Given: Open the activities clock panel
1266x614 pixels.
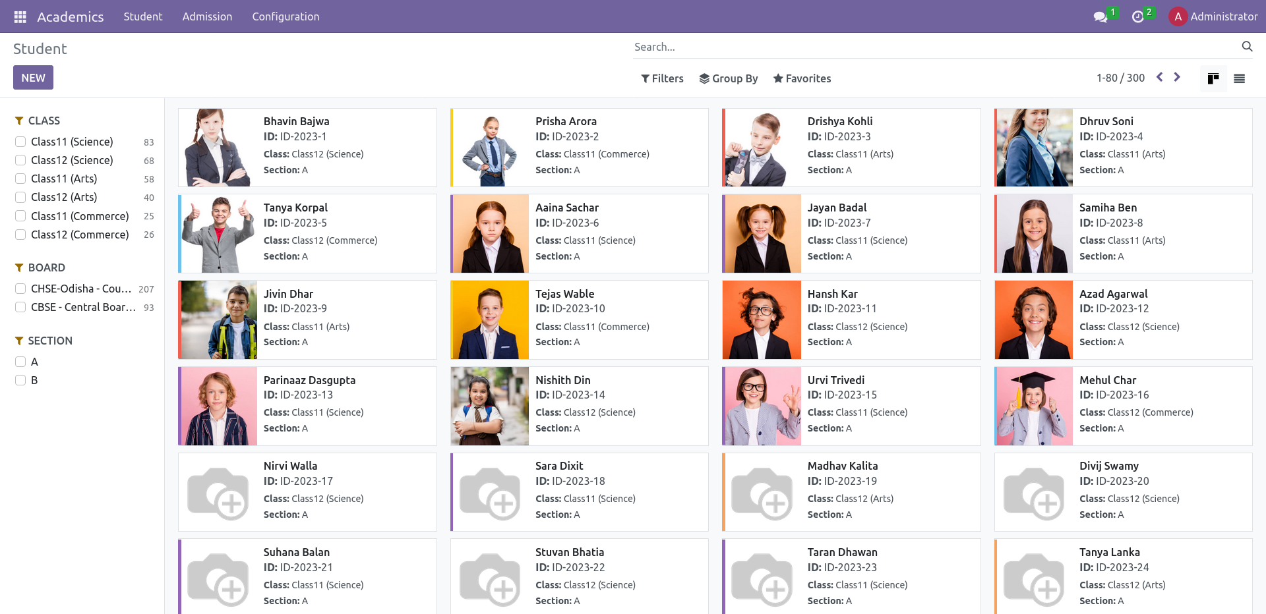Looking at the screenshot, I should click(1139, 16).
